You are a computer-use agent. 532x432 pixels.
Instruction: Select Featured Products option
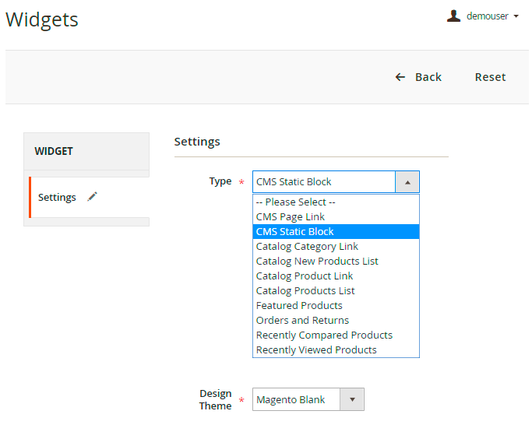(x=336, y=306)
